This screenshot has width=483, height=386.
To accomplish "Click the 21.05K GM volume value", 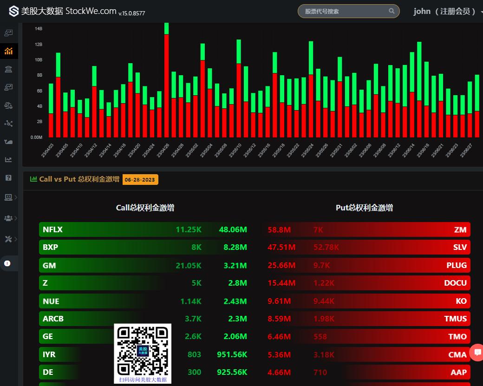I will coord(189,265).
